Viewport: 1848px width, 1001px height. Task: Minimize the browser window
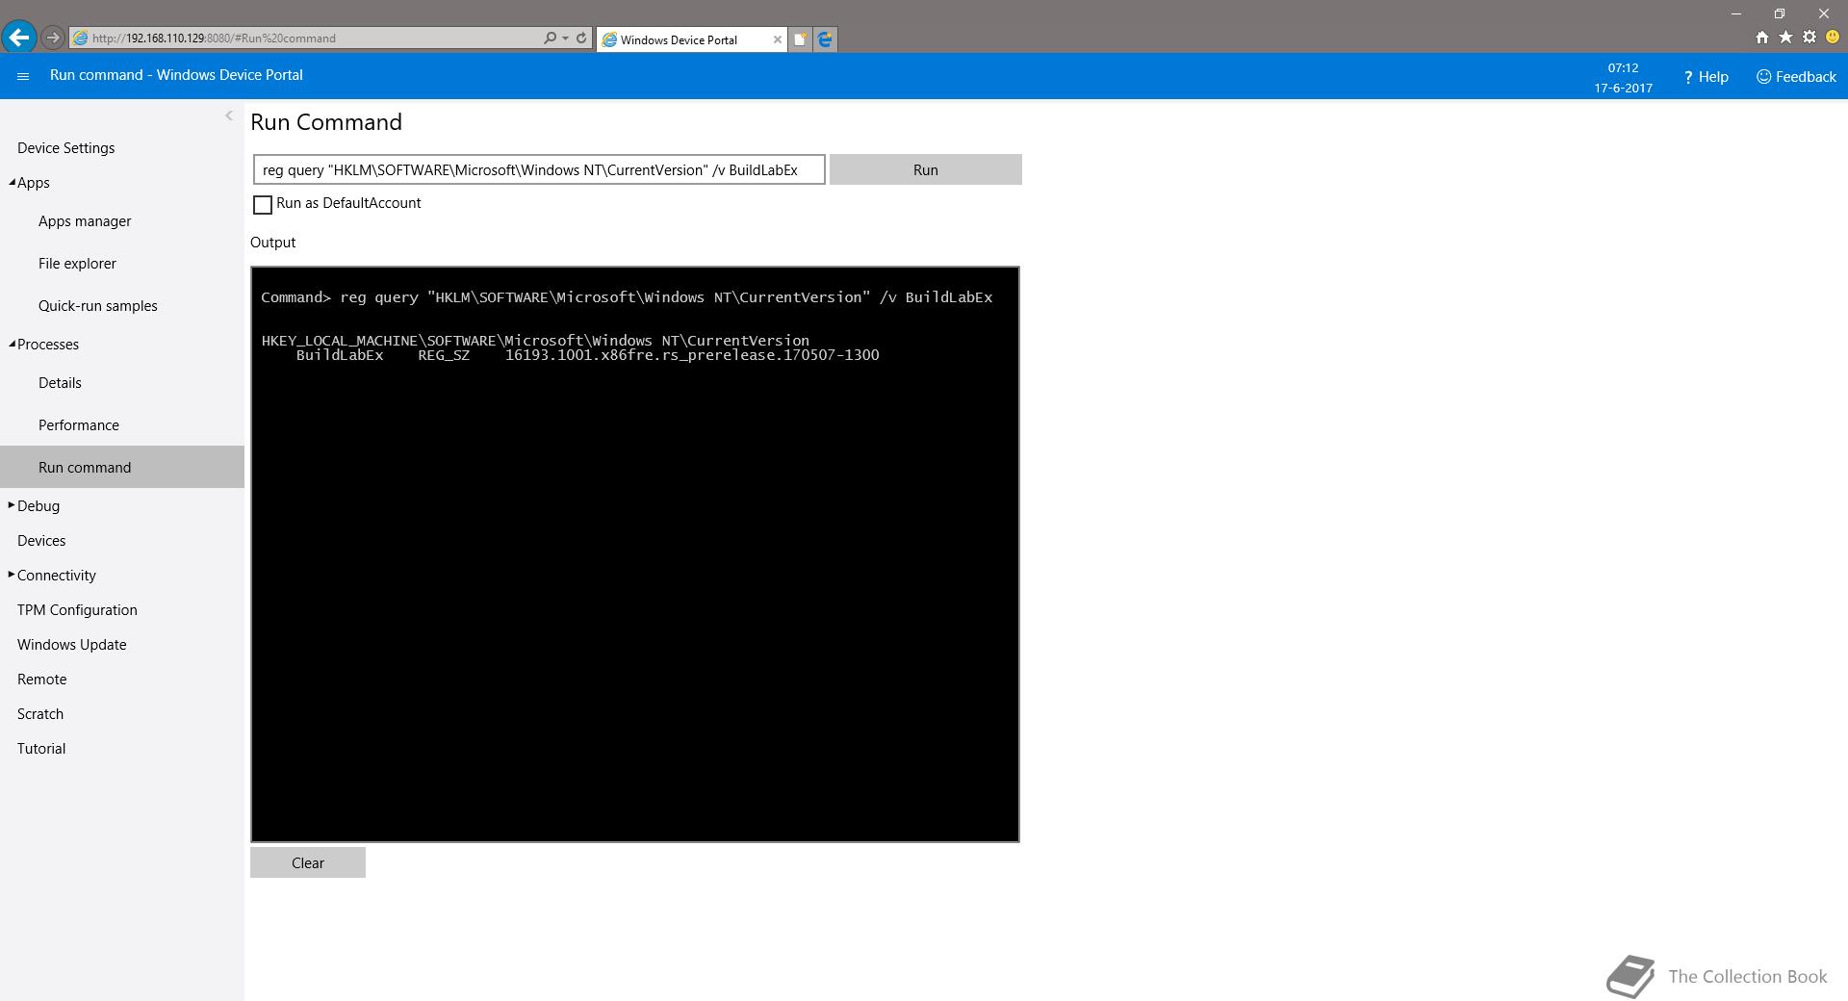pyautogui.click(x=1736, y=13)
